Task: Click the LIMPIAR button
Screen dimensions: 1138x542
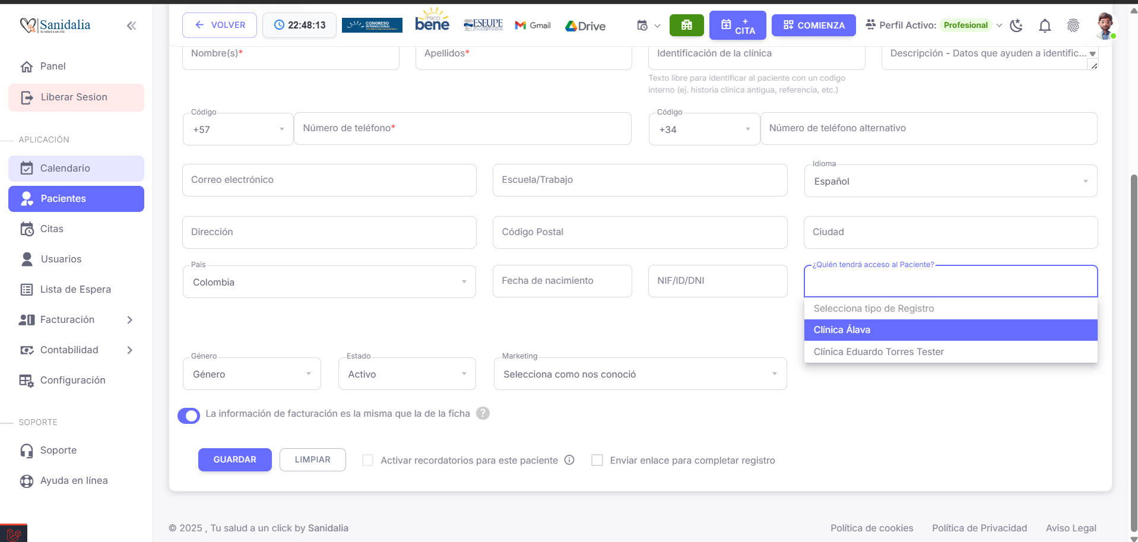Action: click(x=312, y=459)
